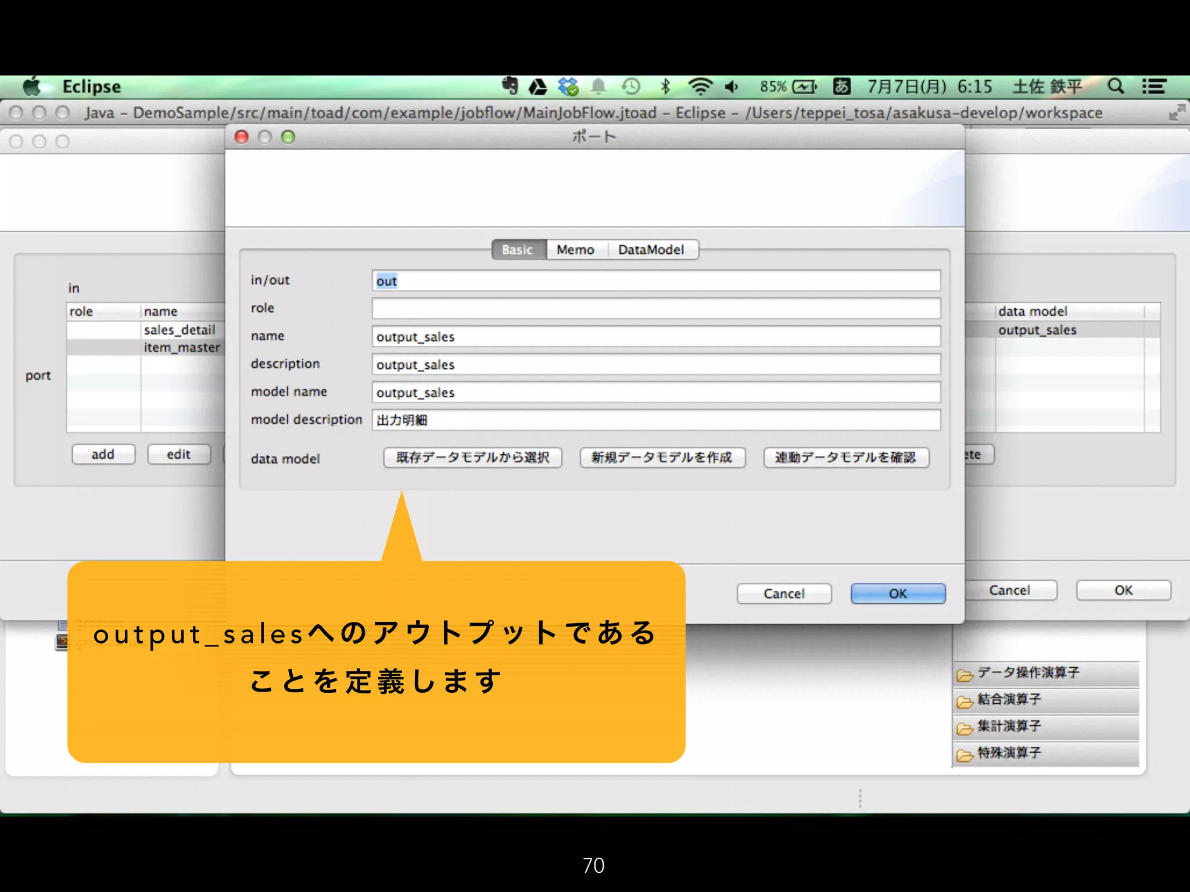Click the model description field 出力明細
Viewport: 1190px width, 892px height.
(656, 420)
